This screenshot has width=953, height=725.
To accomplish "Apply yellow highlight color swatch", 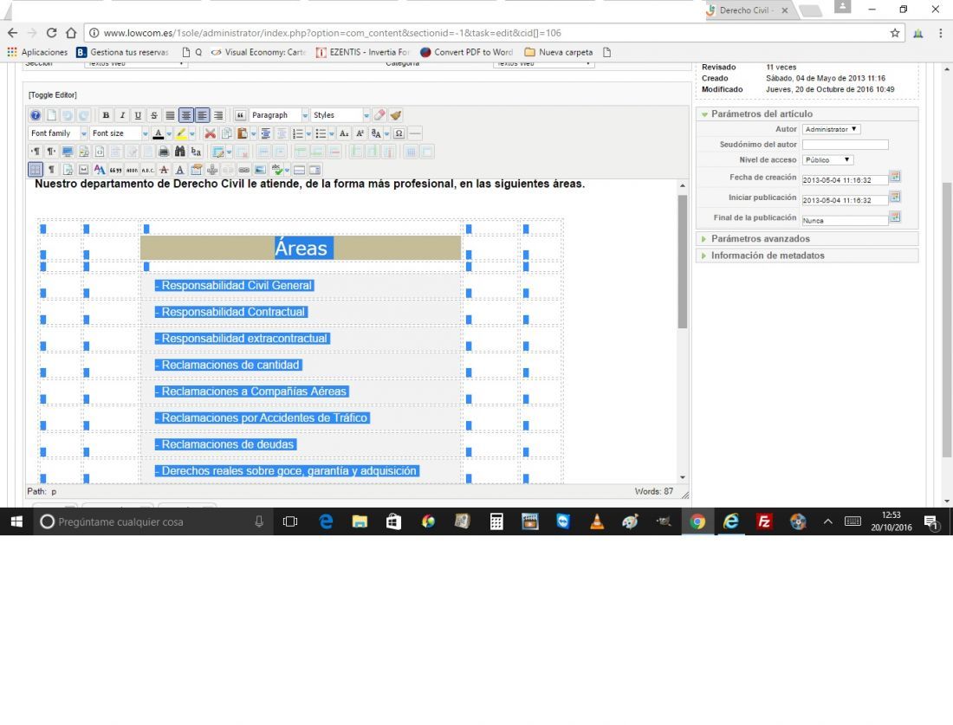I will pos(180,133).
